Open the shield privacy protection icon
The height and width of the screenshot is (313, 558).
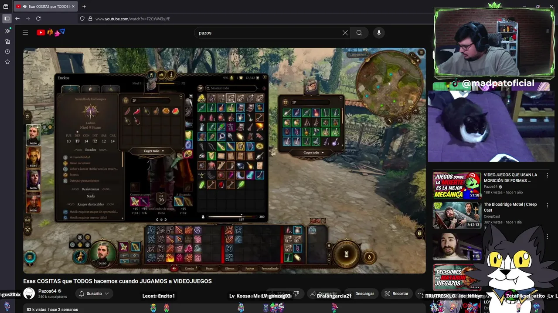[x=82, y=19]
